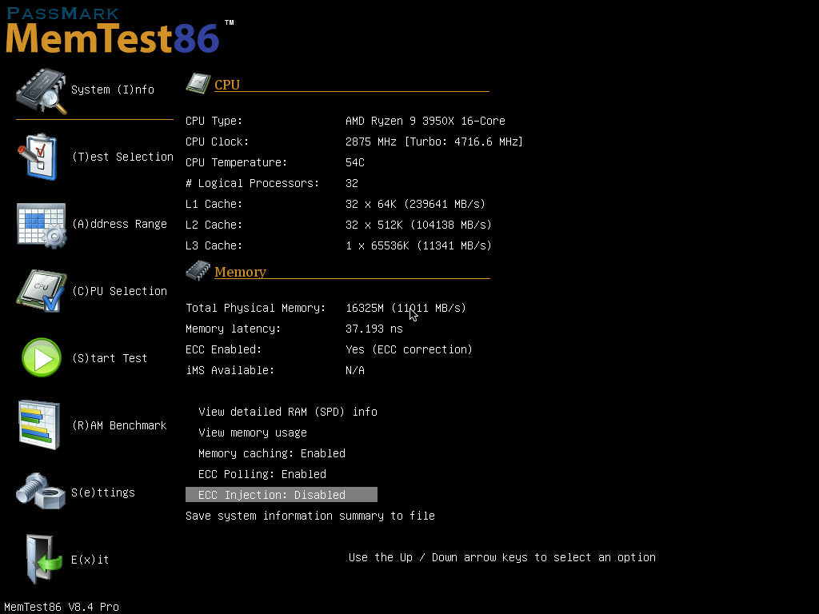Toggle the highlighted ECC Injection: Disabled option
Screen dimensions: 819x614
pos(282,494)
